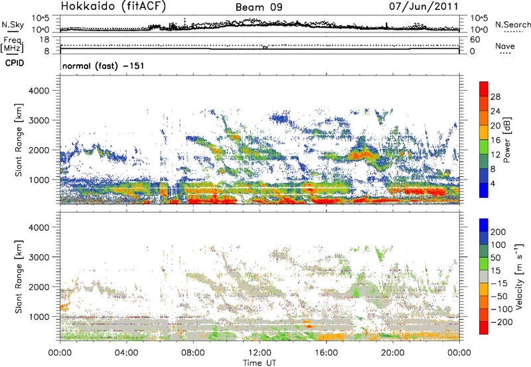This screenshot has width=531, height=367.
Task: Click the "24" power colorbar value
Action: pyautogui.click(x=495, y=111)
